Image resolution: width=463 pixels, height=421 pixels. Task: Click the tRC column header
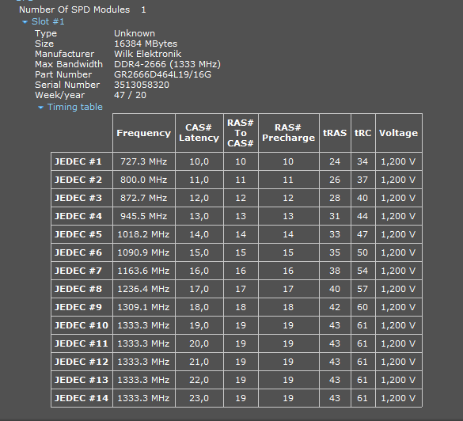coord(363,133)
